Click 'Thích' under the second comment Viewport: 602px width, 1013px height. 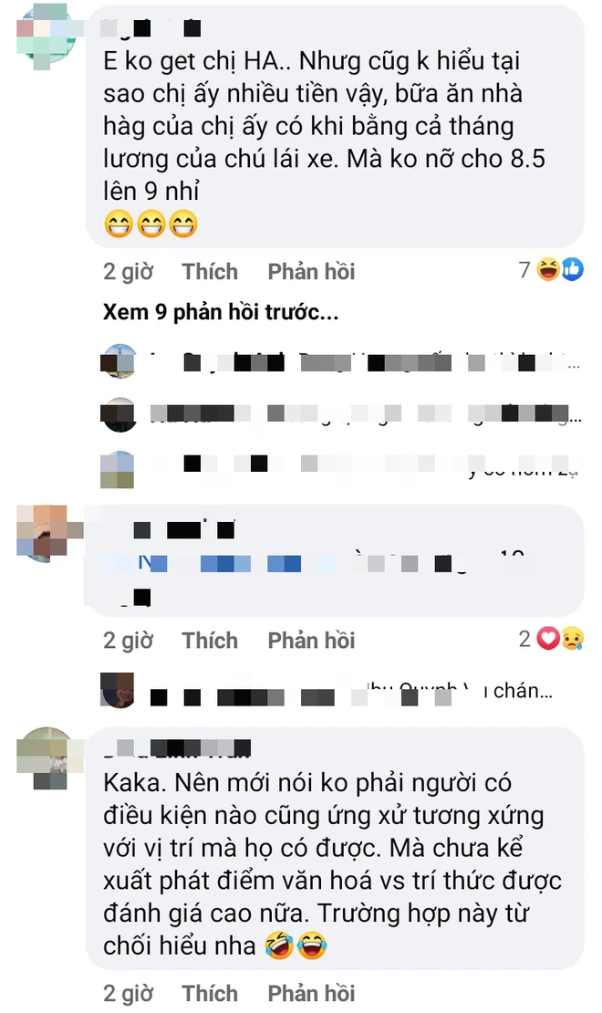tap(210, 641)
